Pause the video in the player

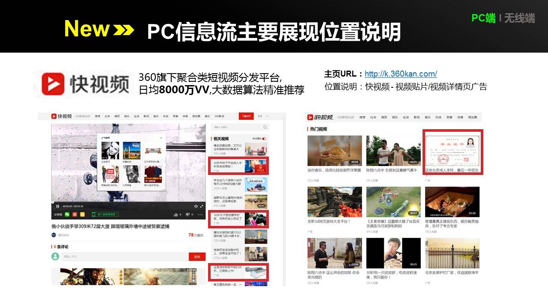58,206
